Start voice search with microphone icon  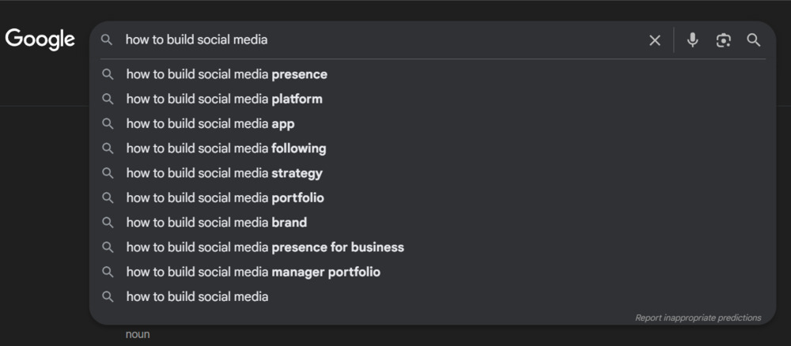[693, 40]
